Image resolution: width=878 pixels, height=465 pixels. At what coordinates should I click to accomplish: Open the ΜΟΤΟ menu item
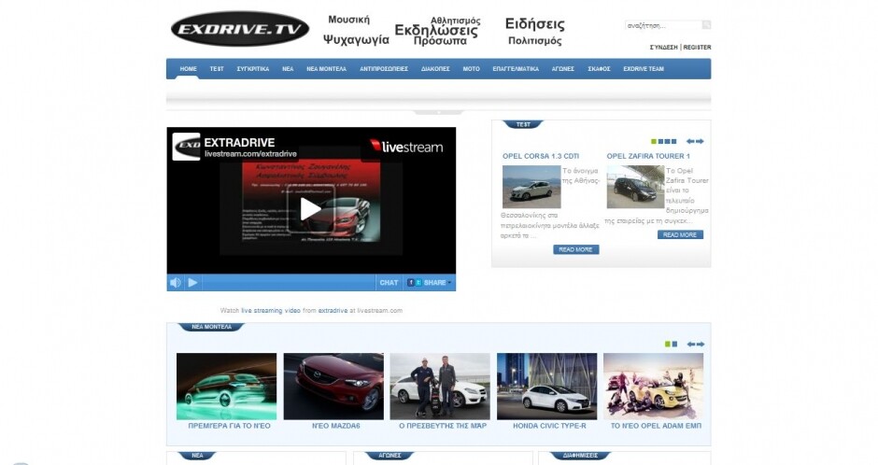pyautogui.click(x=472, y=69)
